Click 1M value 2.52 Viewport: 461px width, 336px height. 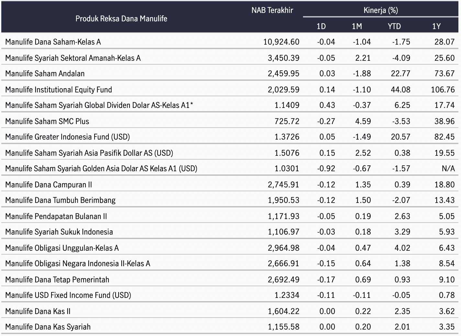363,153
